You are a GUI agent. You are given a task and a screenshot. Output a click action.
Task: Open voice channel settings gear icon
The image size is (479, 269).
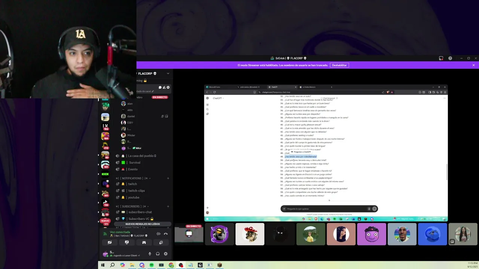(168, 87)
